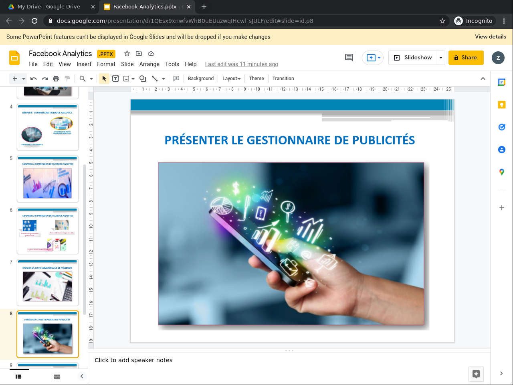
Task: Open the Layout dropdown
Action: click(x=232, y=79)
